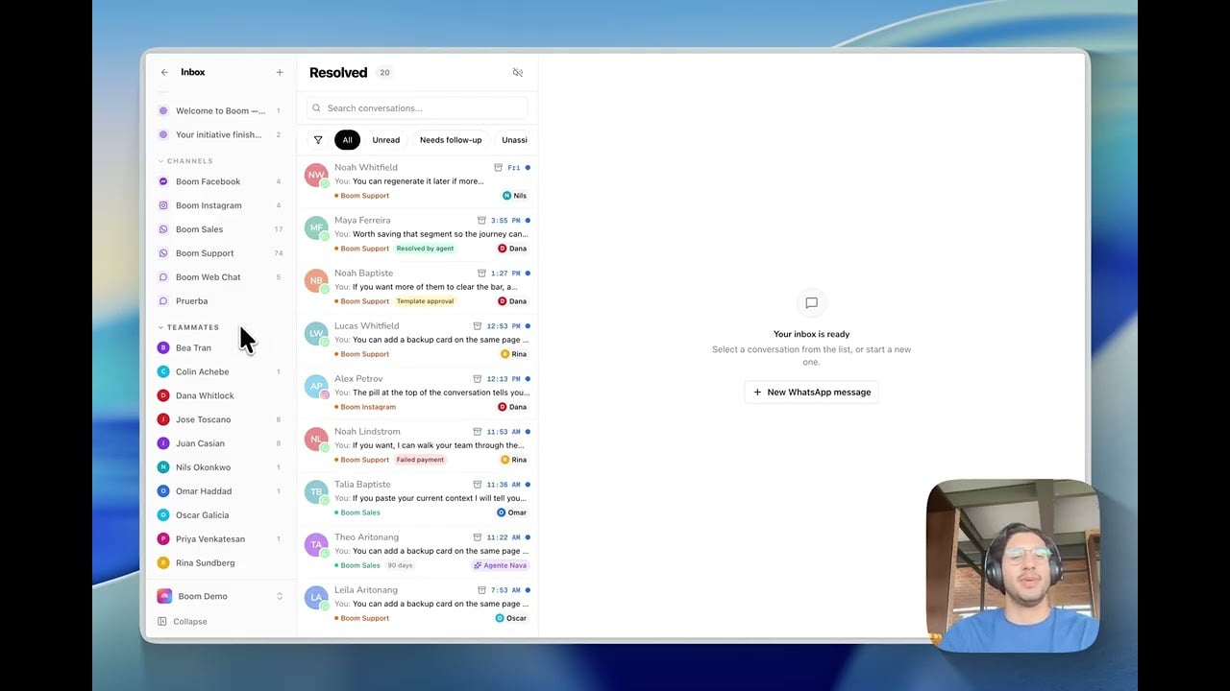Click the Failed payment tag
This screenshot has width=1230, height=691.
tap(421, 460)
